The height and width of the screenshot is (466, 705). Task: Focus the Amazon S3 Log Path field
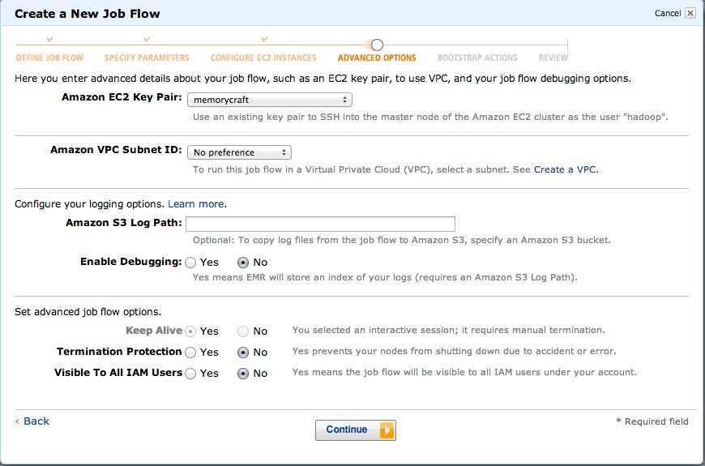[x=320, y=224]
